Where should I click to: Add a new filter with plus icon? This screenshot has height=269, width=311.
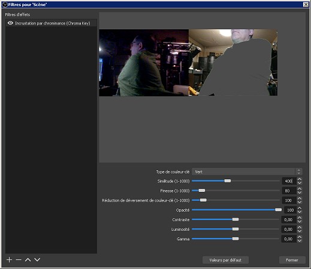point(9,260)
